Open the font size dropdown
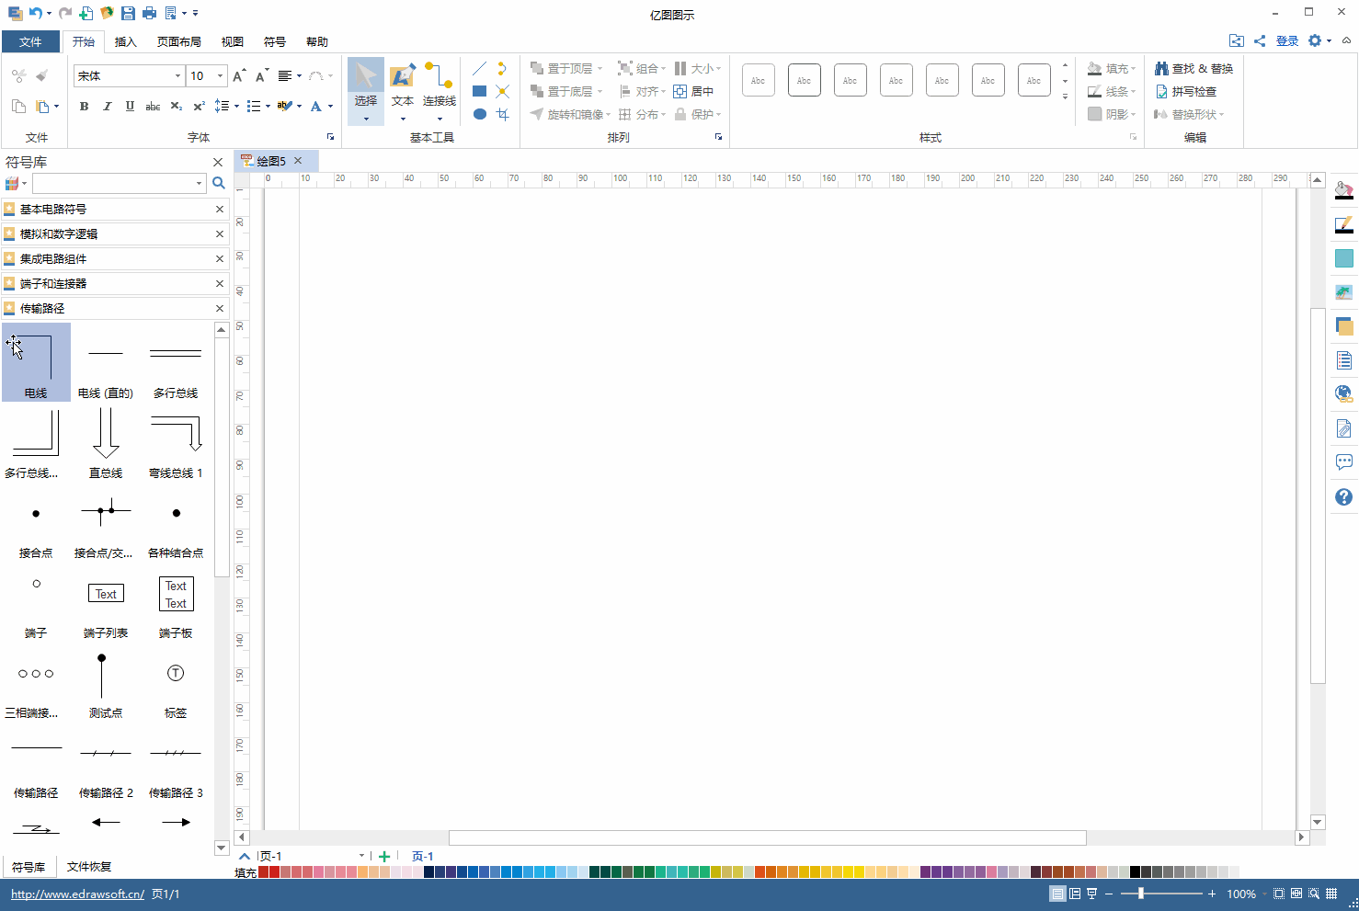This screenshot has height=911, width=1359. click(x=220, y=76)
